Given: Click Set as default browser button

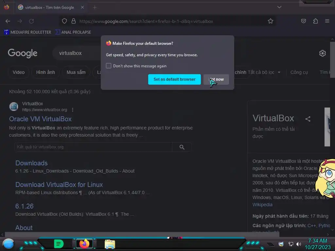Looking at the screenshot, I should [x=174, y=79].
